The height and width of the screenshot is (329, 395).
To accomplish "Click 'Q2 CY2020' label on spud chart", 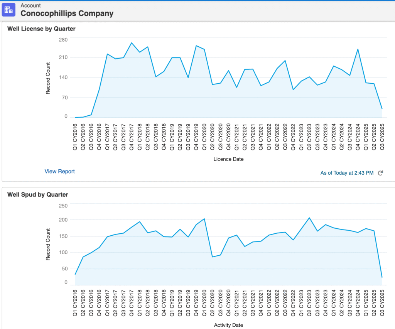I will 212,303.
